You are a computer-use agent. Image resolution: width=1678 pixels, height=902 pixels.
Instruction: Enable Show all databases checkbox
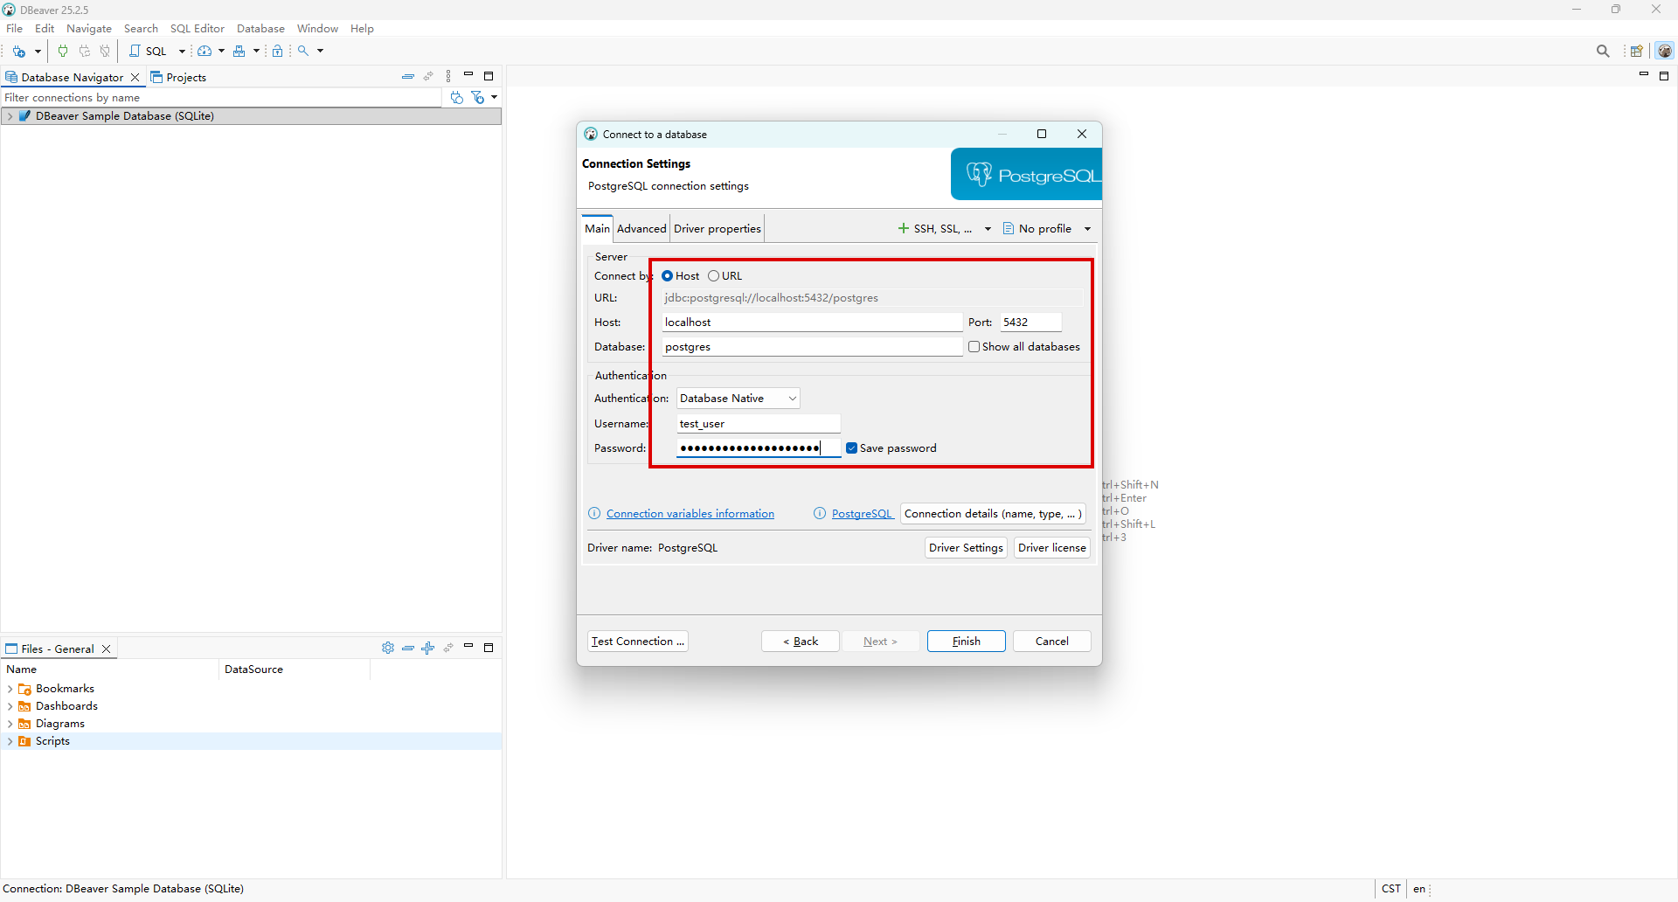974,346
